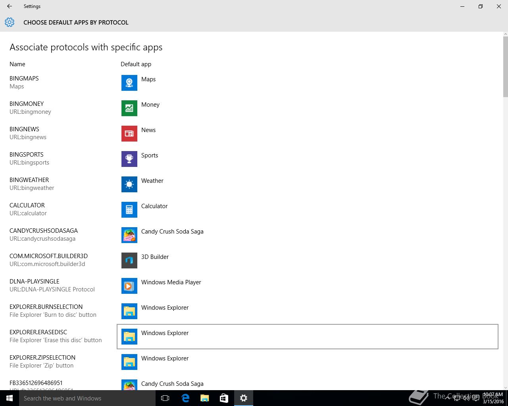Click the Settings gear icon in header
Image resolution: width=508 pixels, height=406 pixels.
(x=10, y=22)
